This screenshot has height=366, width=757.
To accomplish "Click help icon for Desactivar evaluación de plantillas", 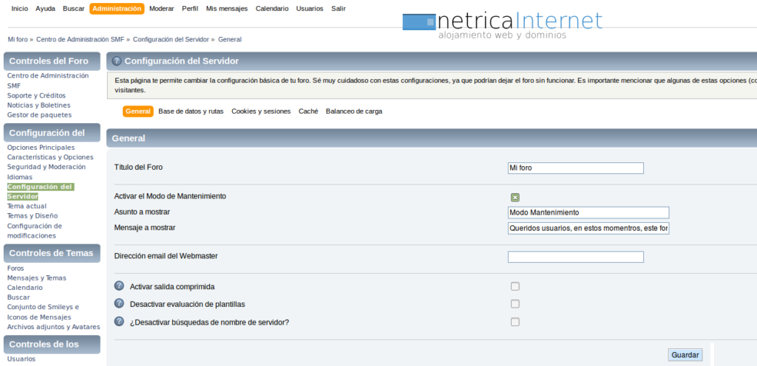I will pyautogui.click(x=119, y=303).
